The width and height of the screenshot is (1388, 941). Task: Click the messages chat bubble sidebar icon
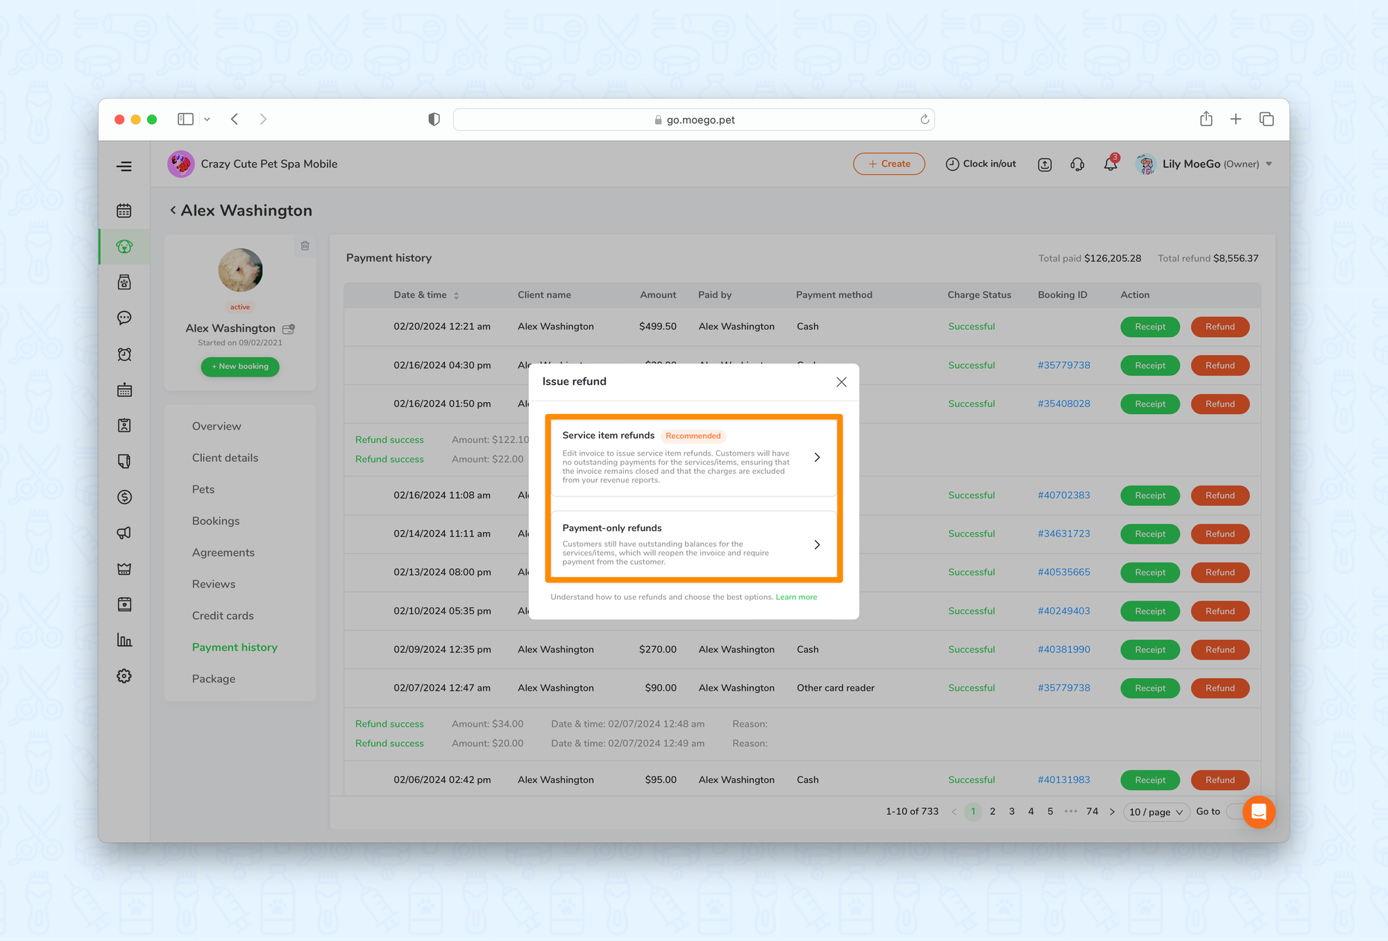(x=124, y=318)
